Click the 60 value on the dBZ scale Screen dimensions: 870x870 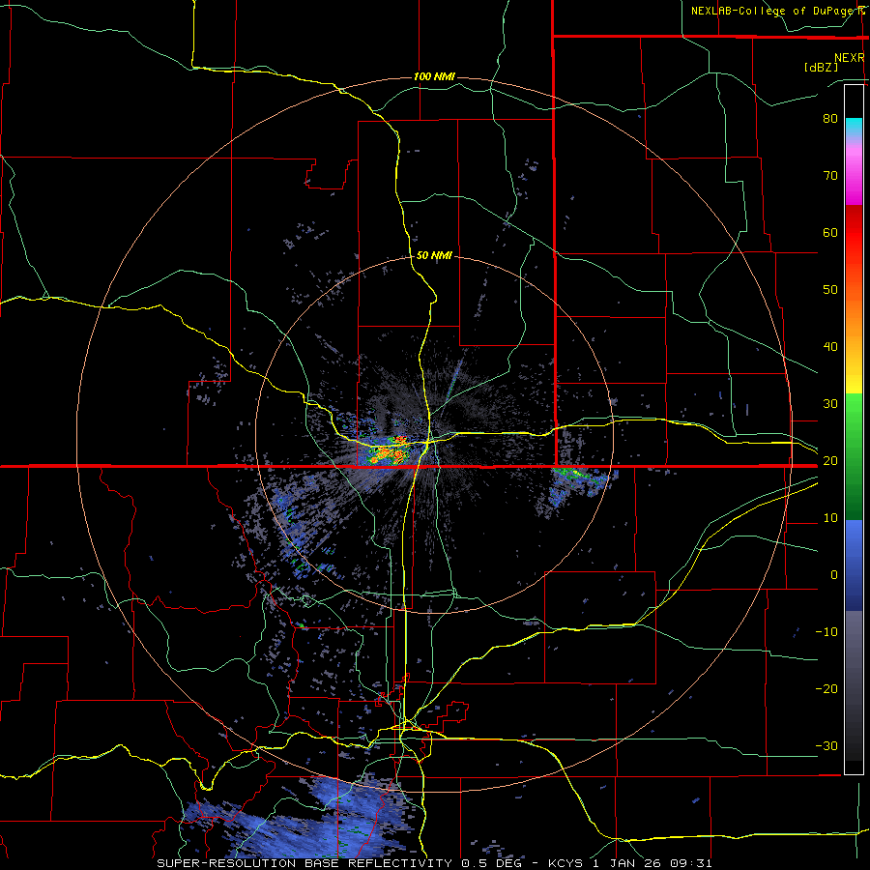pyautogui.click(x=830, y=232)
